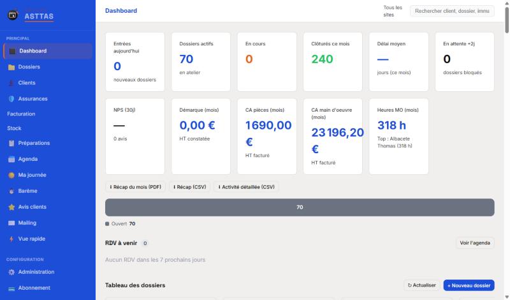This screenshot has width=510, height=300.
Task: Click the Abonnement card icon
Action: [11, 289]
